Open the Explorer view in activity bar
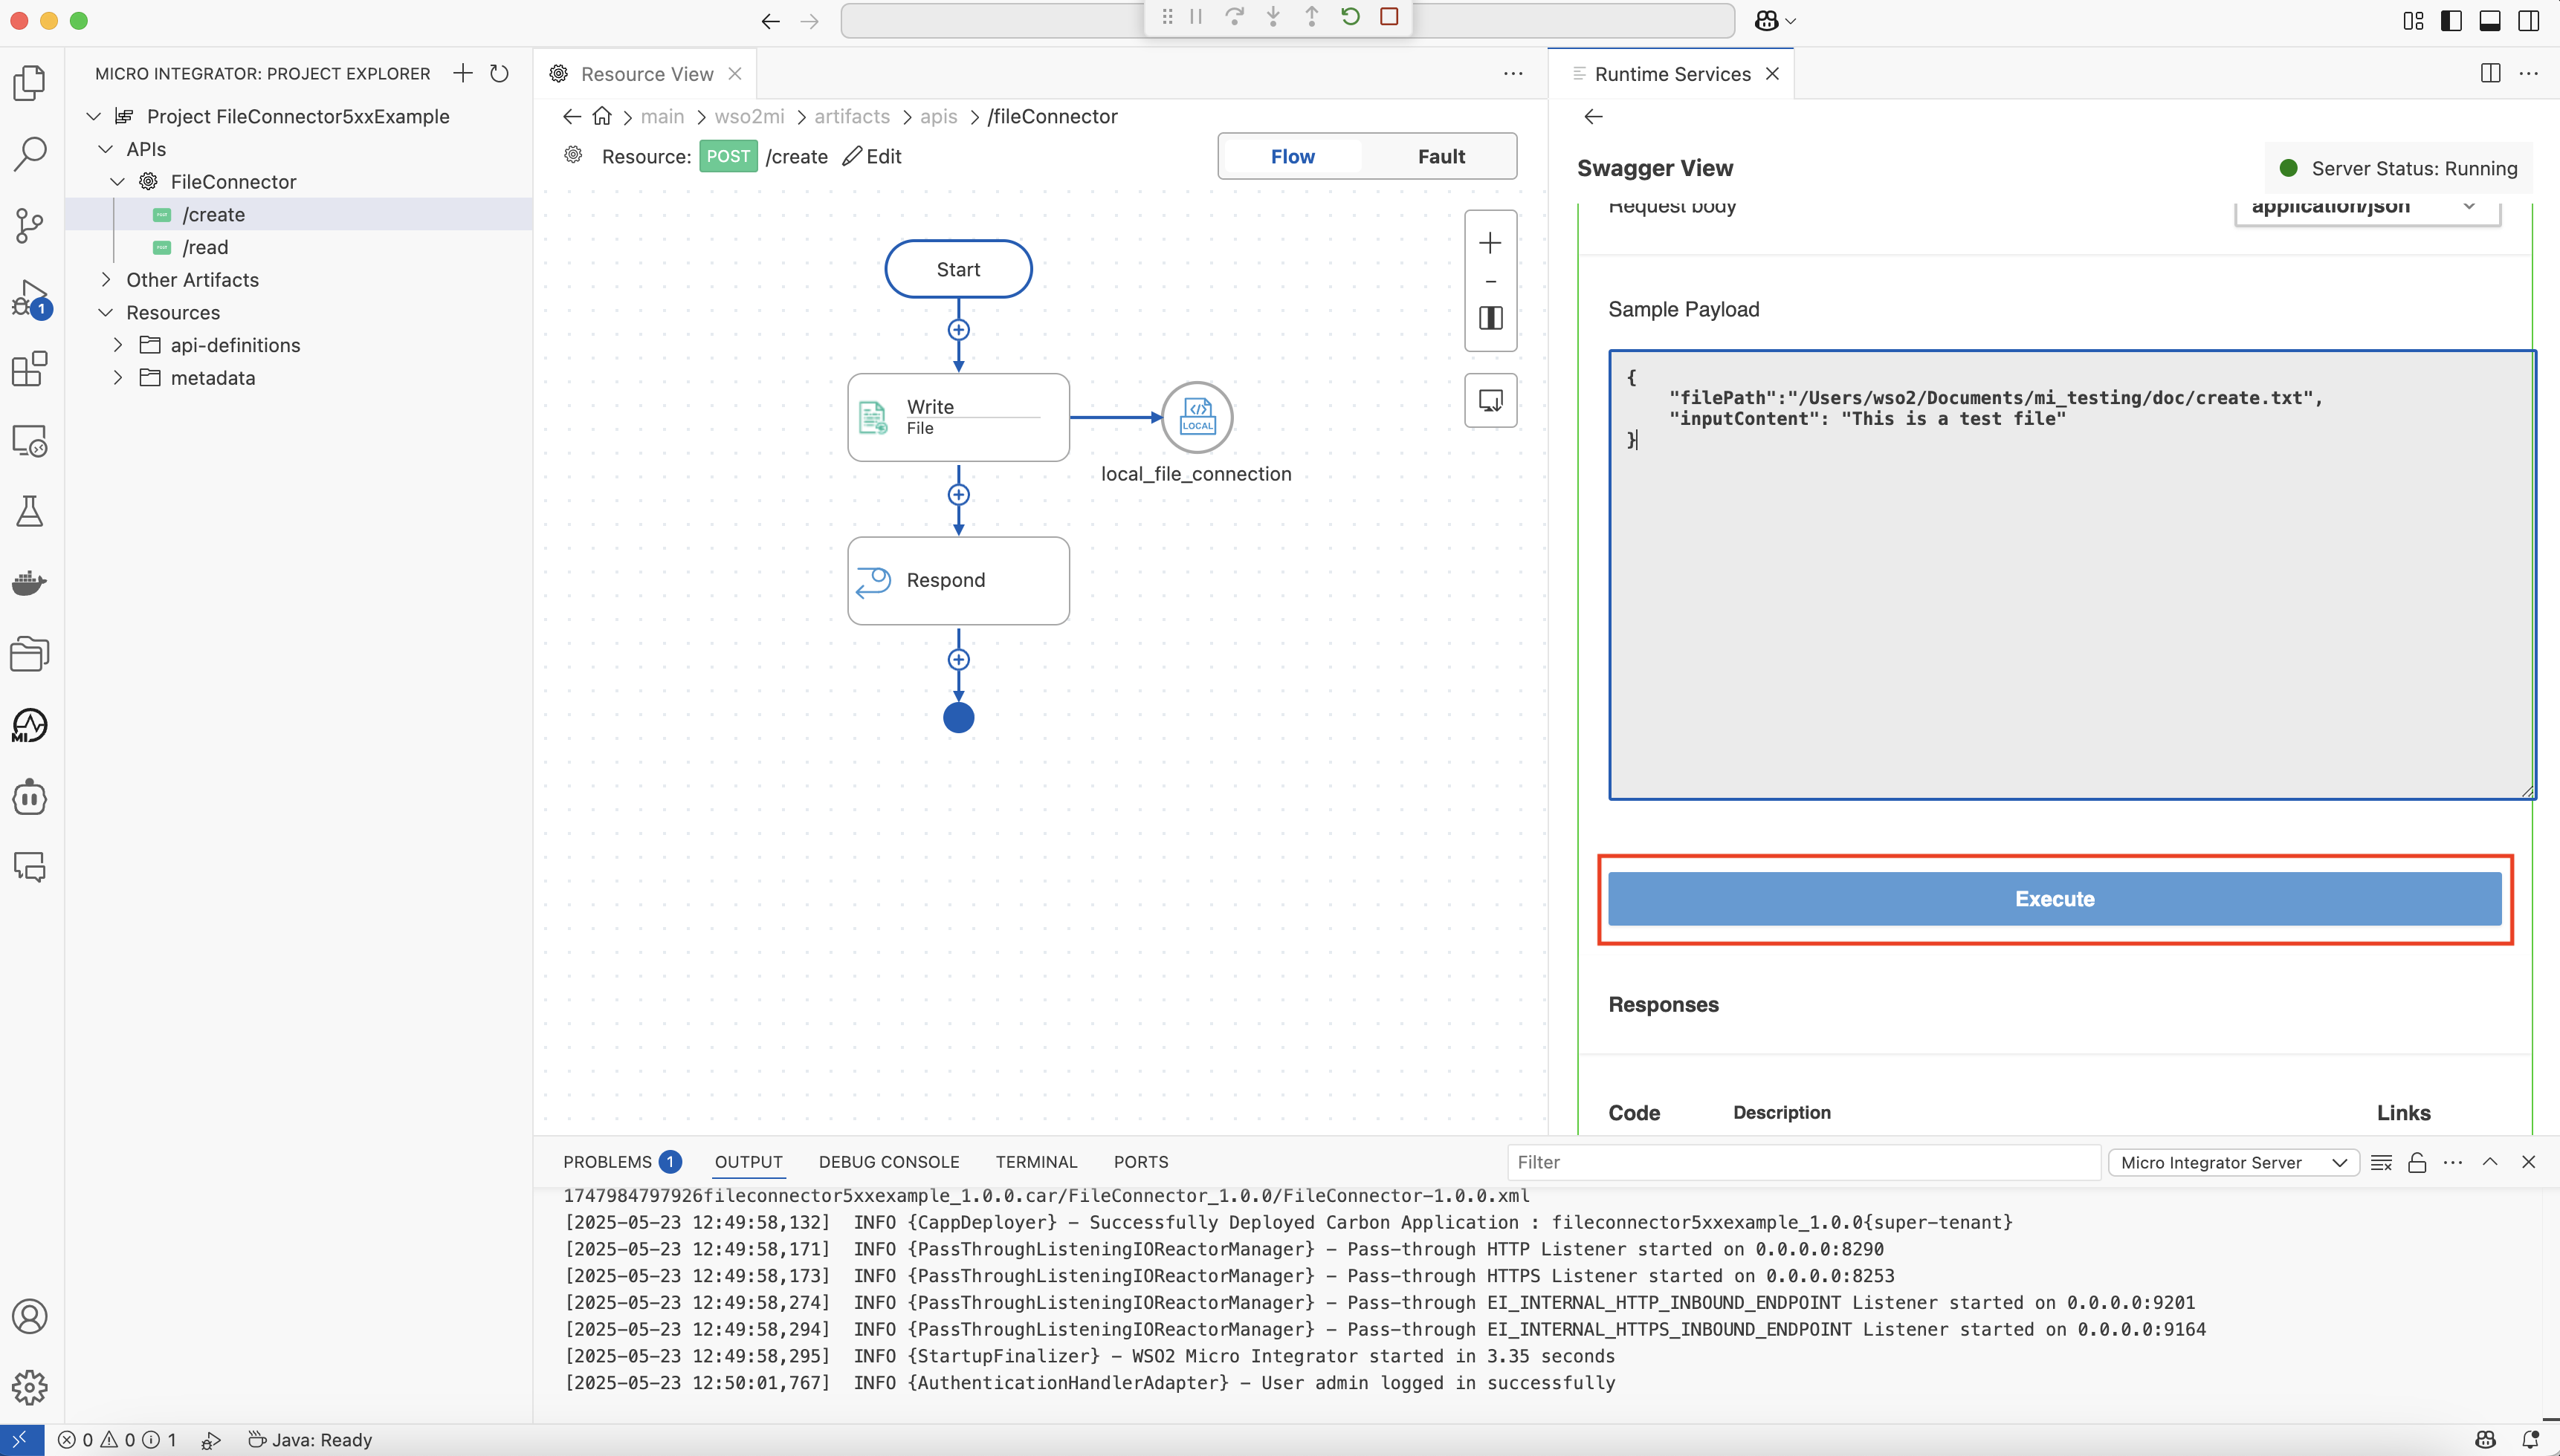 tap(30, 83)
